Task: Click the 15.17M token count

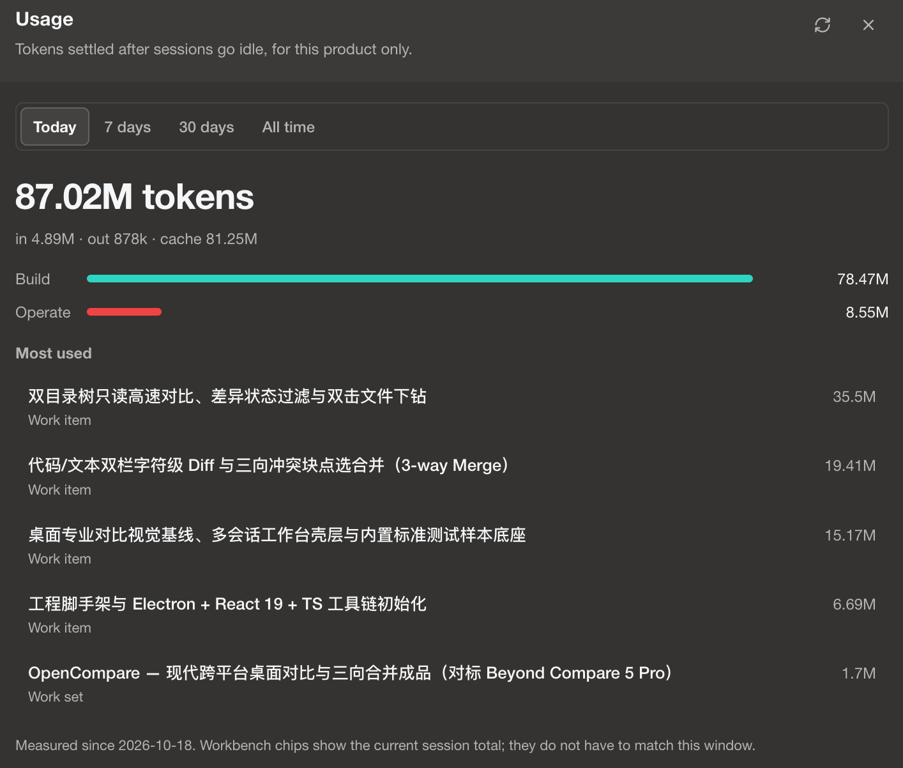Action: [850, 535]
